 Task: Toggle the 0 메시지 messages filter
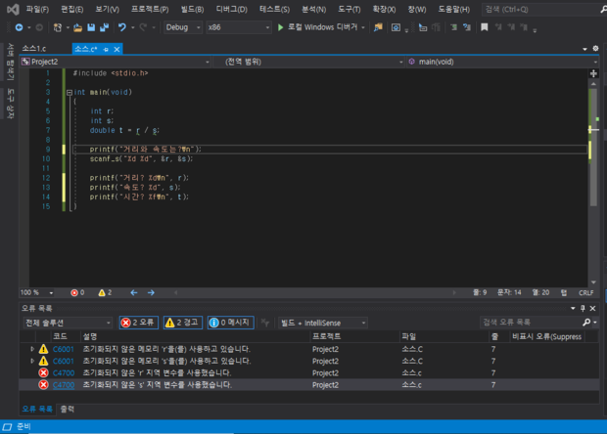click(x=230, y=322)
